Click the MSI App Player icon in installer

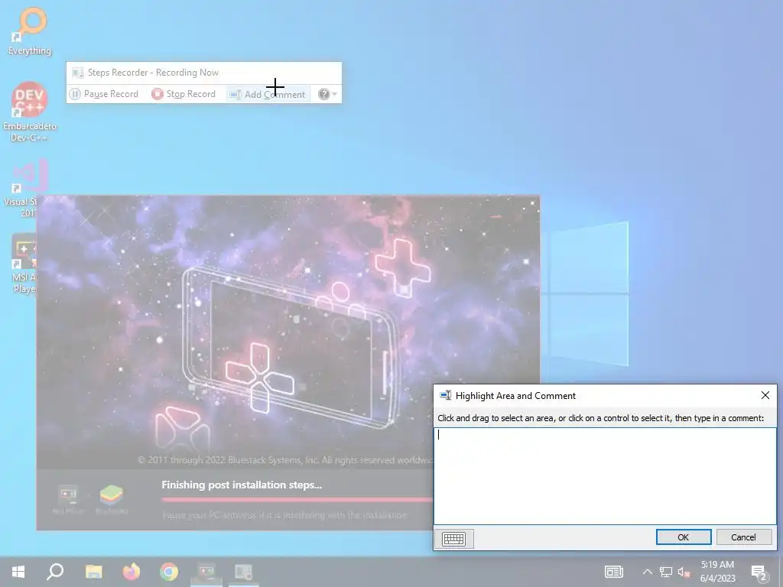coord(68,498)
